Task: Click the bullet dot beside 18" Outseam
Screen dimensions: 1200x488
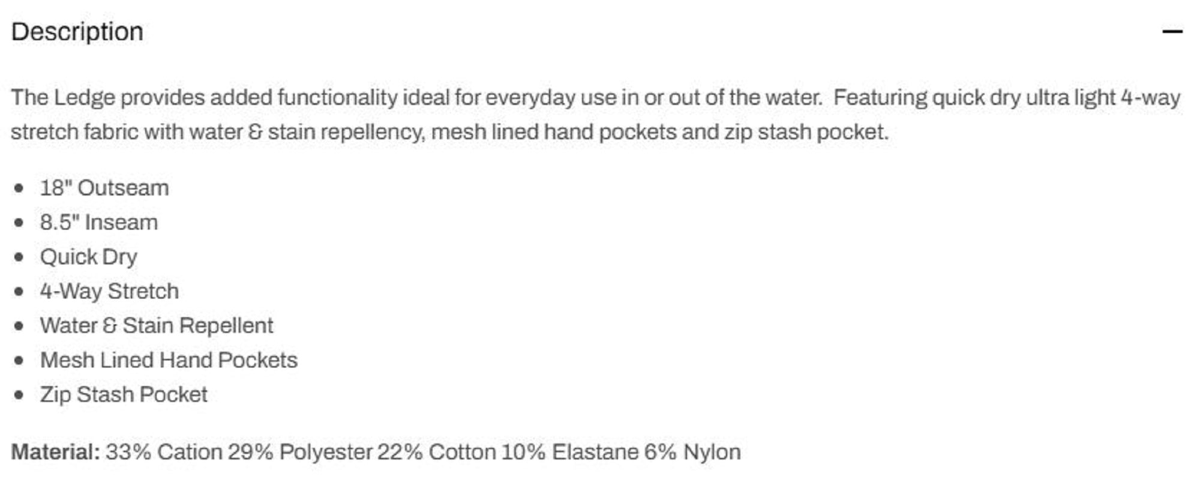Action: (19, 188)
